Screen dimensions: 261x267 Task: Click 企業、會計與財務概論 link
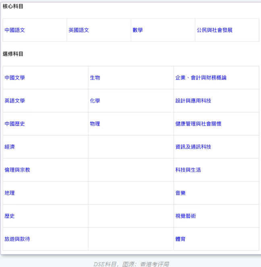tap(201, 78)
